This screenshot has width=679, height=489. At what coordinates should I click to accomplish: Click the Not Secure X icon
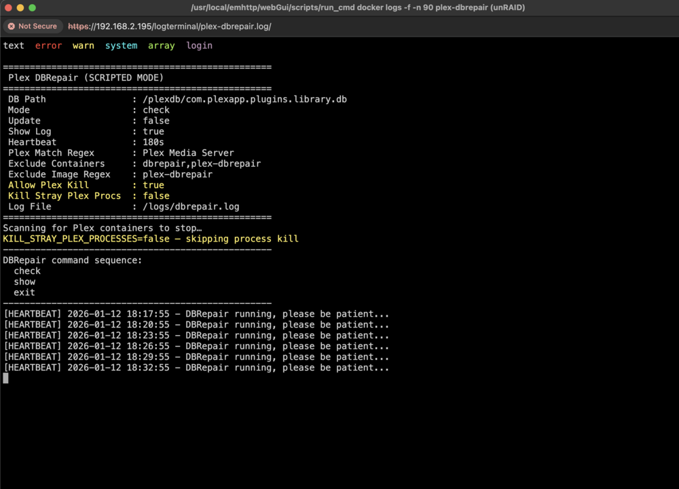point(12,26)
